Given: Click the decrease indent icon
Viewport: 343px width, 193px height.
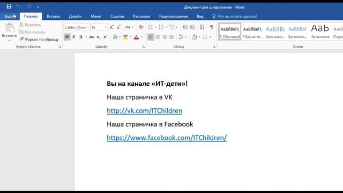Looking at the screenshot, I should (185, 27).
